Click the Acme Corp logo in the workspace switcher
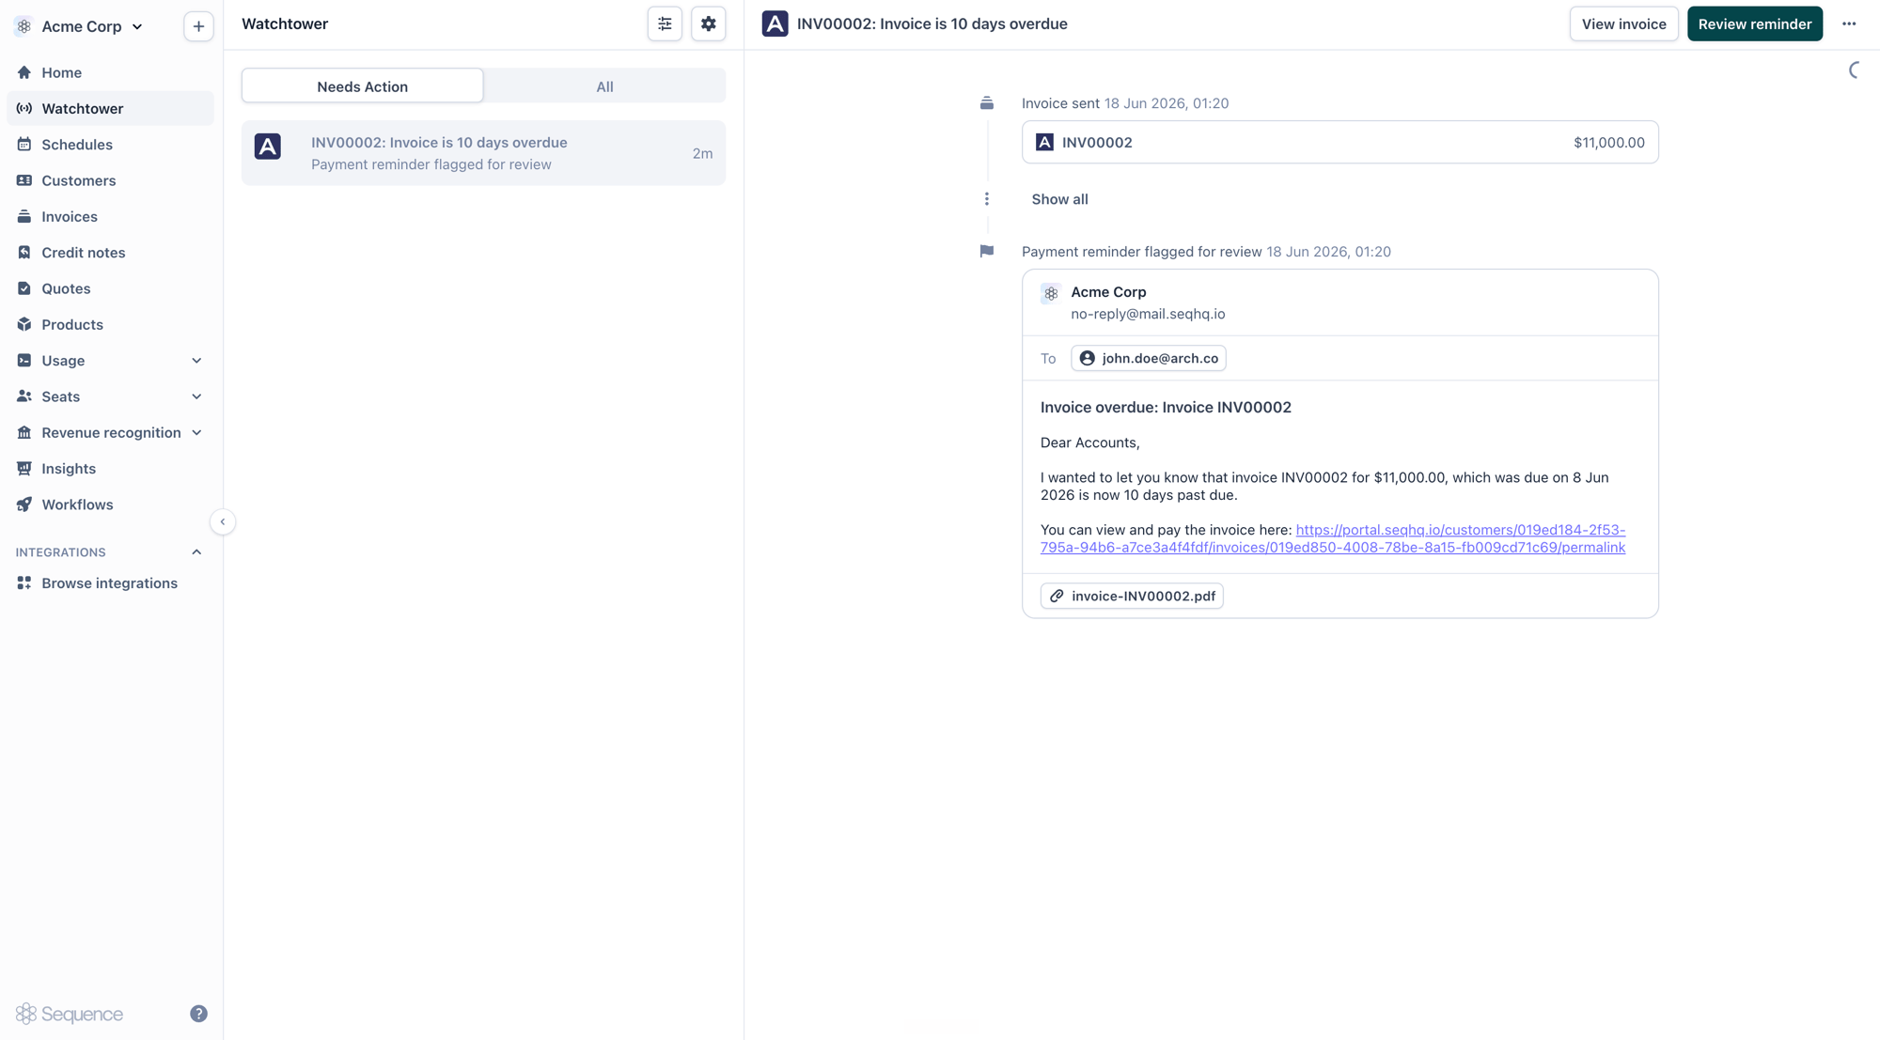Image resolution: width=1880 pixels, height=1040 pixels. 24,26
